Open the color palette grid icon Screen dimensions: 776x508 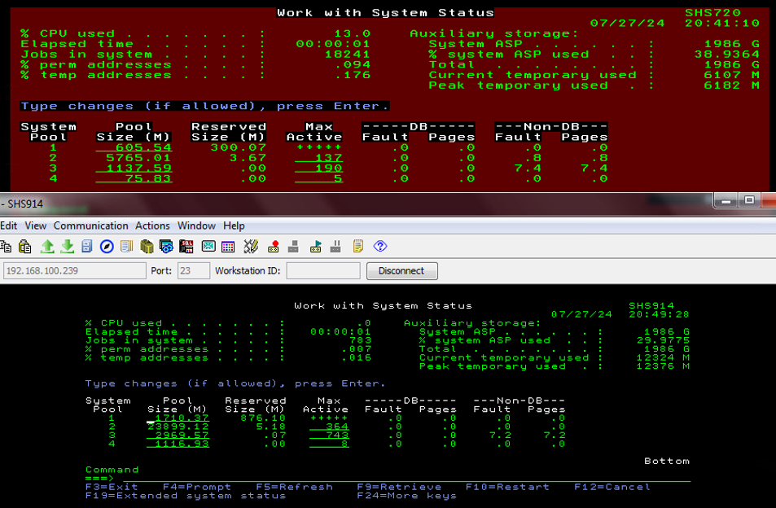click(228, 247)
